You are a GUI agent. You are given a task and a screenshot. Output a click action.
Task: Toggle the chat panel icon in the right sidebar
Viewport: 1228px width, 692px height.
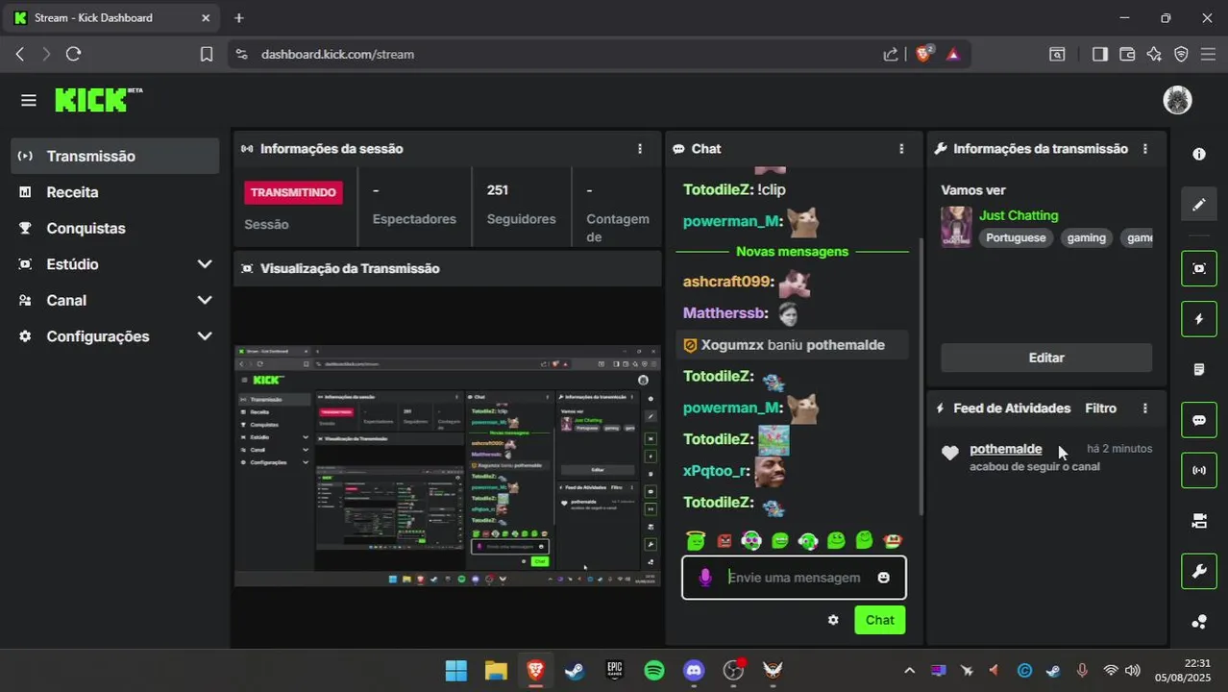click(x=1199, y=420)
